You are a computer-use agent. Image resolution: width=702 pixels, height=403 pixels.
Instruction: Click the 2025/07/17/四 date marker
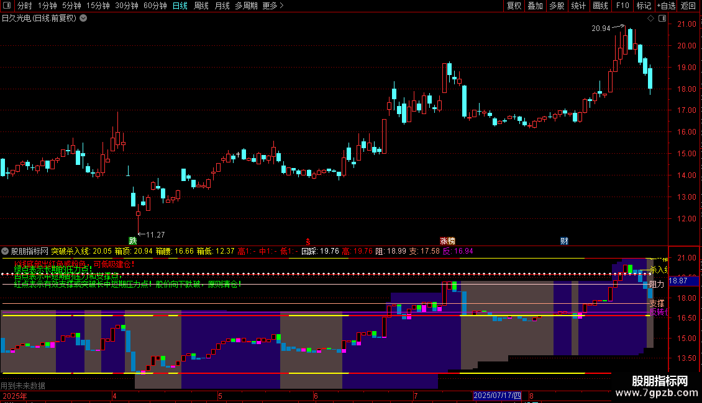pos(498,396)
